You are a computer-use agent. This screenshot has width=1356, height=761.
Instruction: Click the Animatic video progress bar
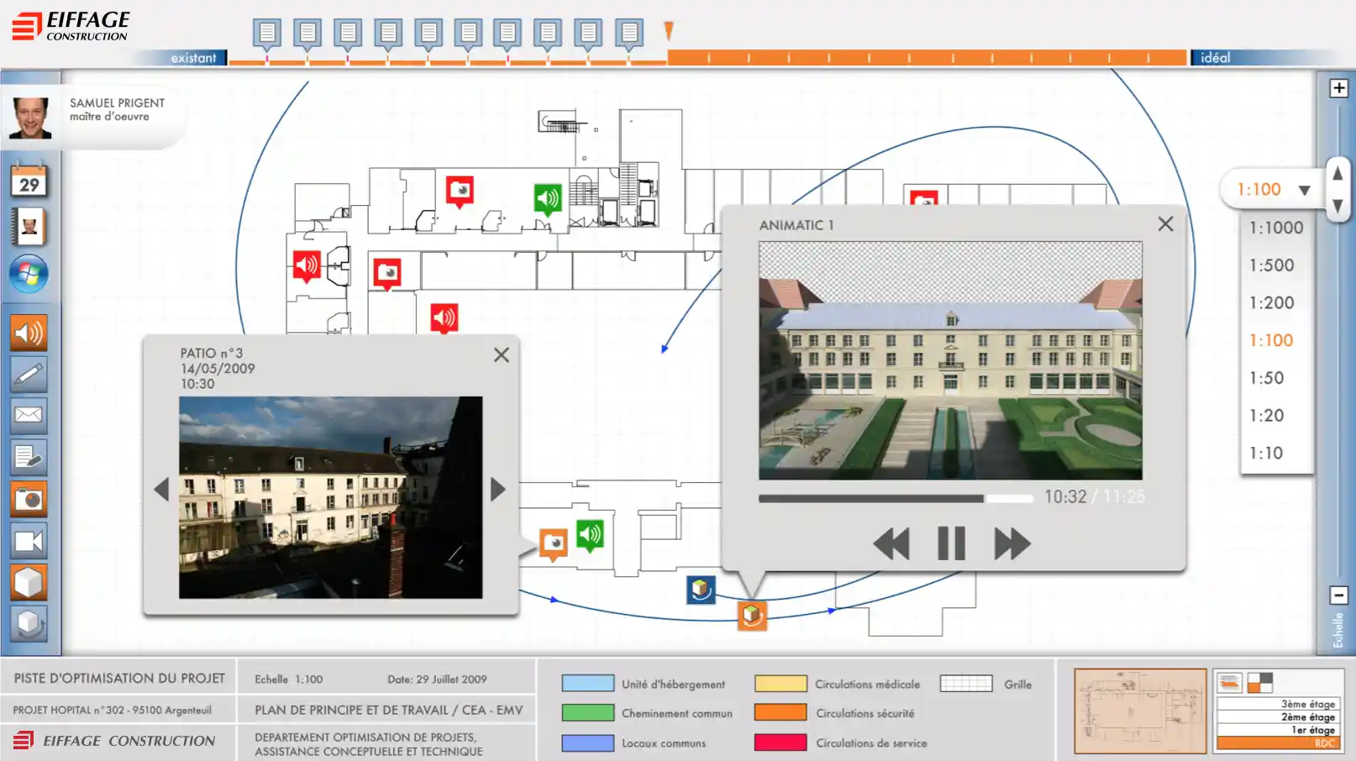895,498
